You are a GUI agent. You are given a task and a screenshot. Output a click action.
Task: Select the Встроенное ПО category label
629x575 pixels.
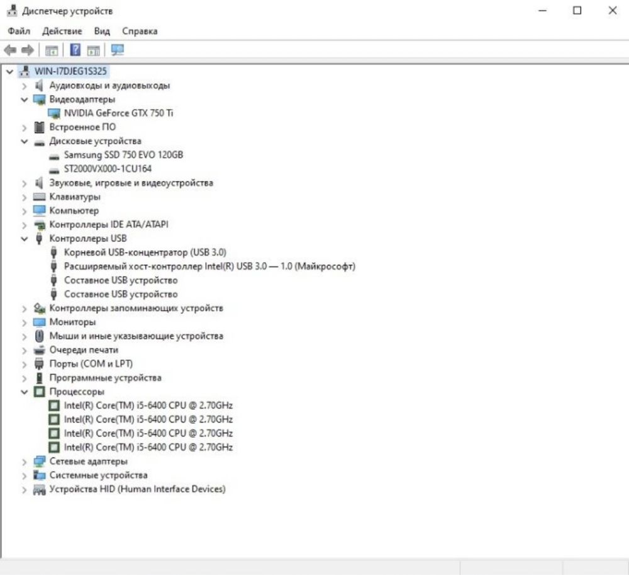[82, 127]
